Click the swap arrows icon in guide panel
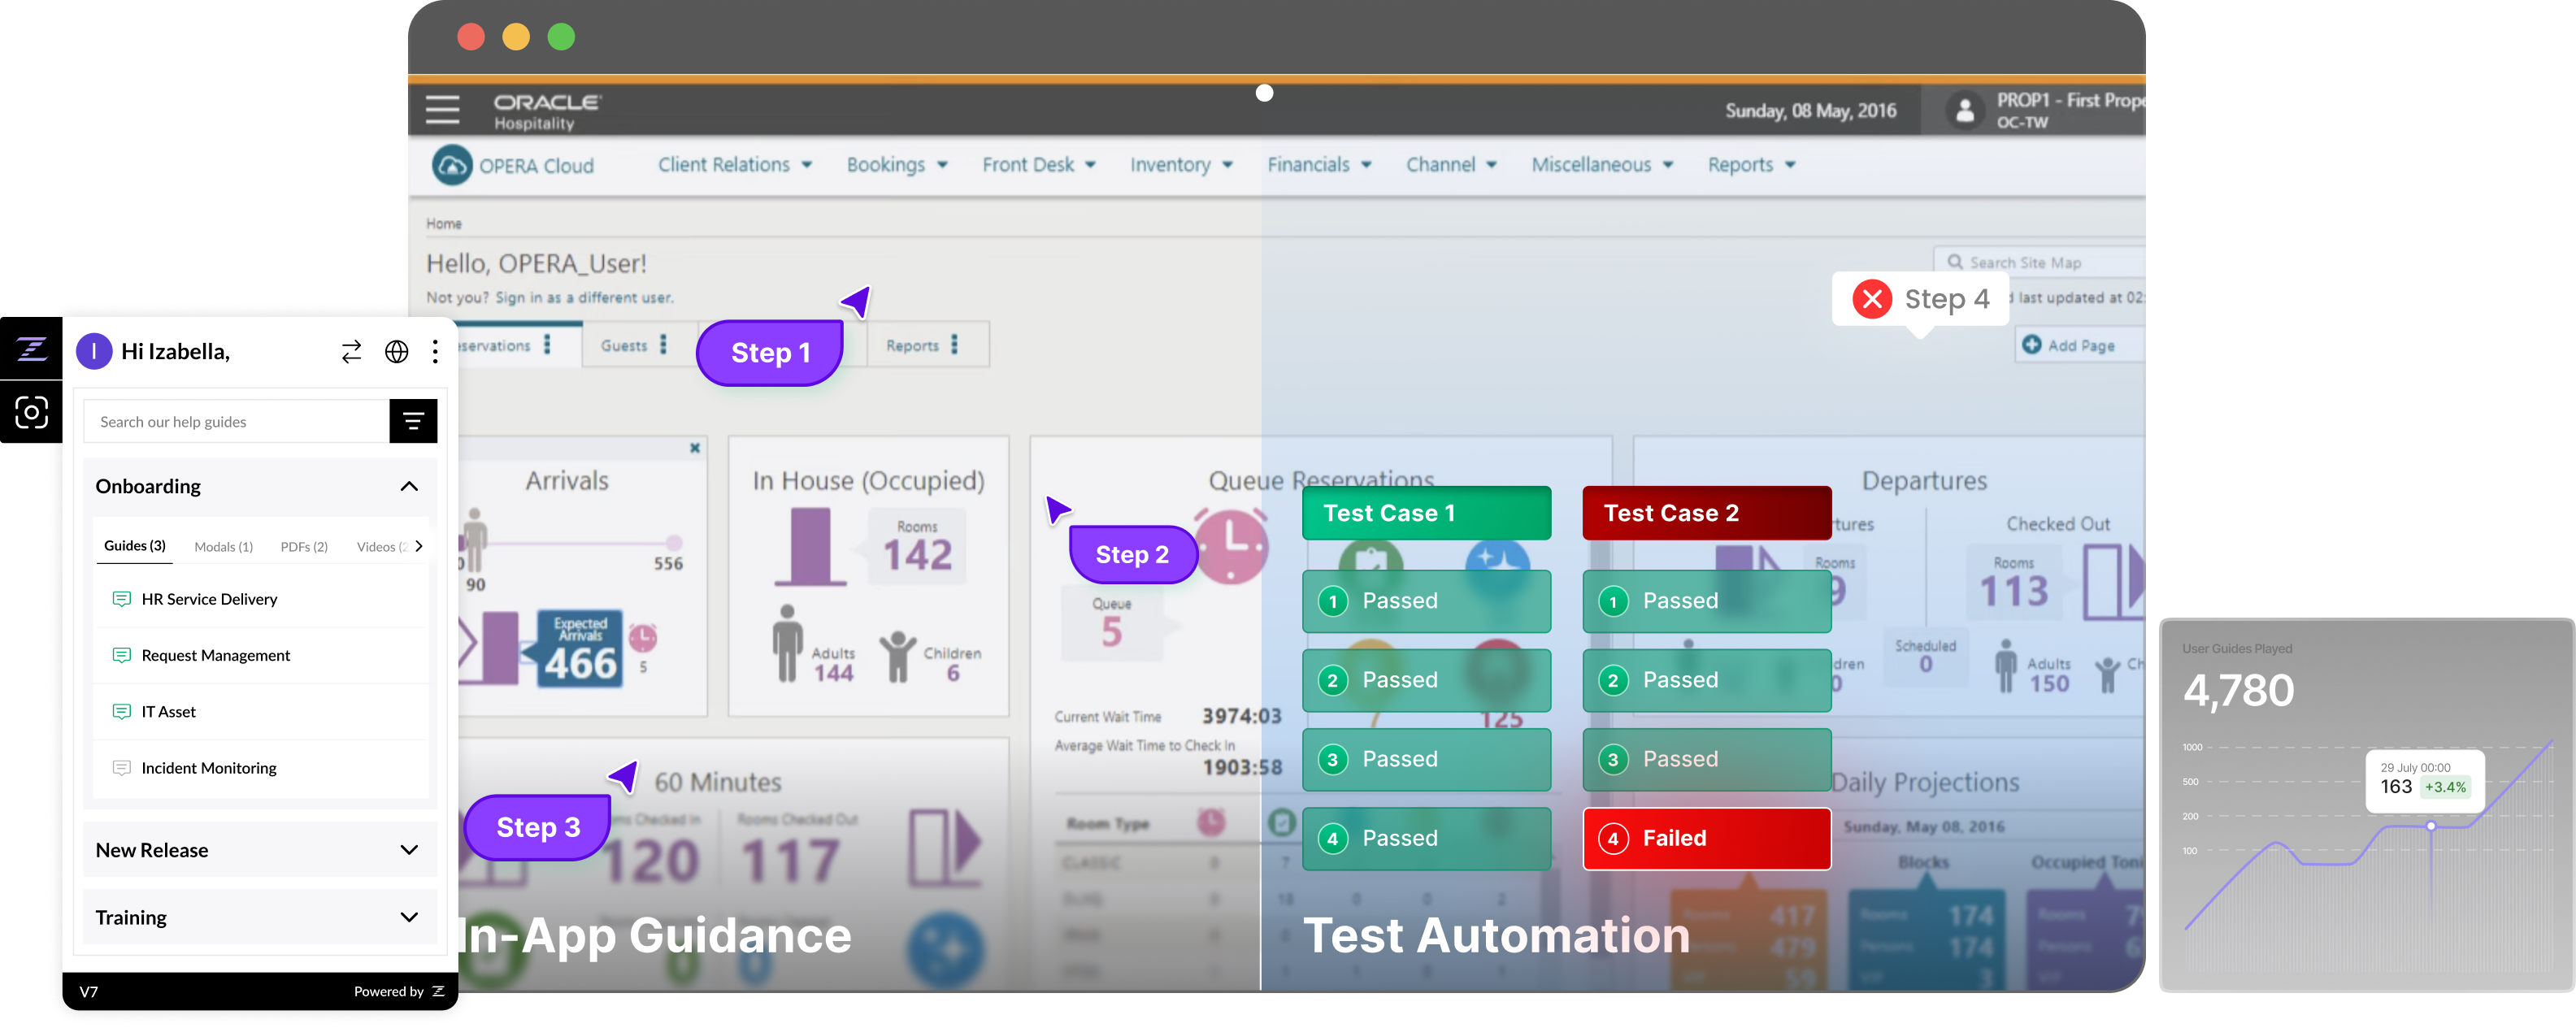 click(351, 352)
